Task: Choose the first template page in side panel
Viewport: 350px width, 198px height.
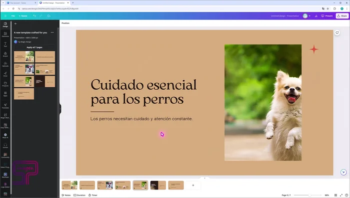Action: tap(24, 56)
